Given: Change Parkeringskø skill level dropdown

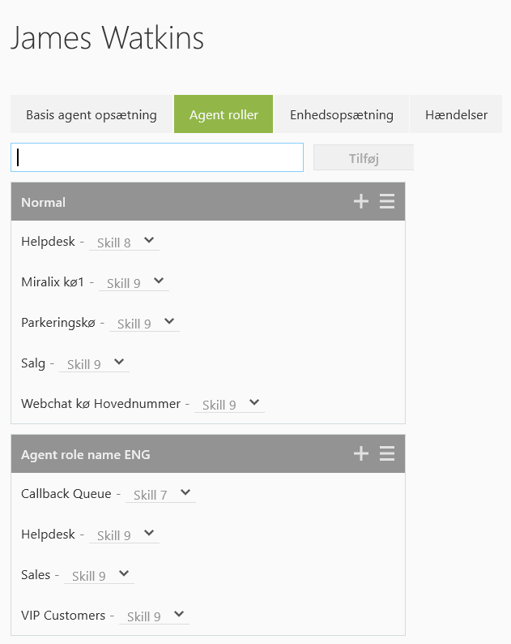Looking at the screenshot, I should pyautogui.click(x=144, y=323).
